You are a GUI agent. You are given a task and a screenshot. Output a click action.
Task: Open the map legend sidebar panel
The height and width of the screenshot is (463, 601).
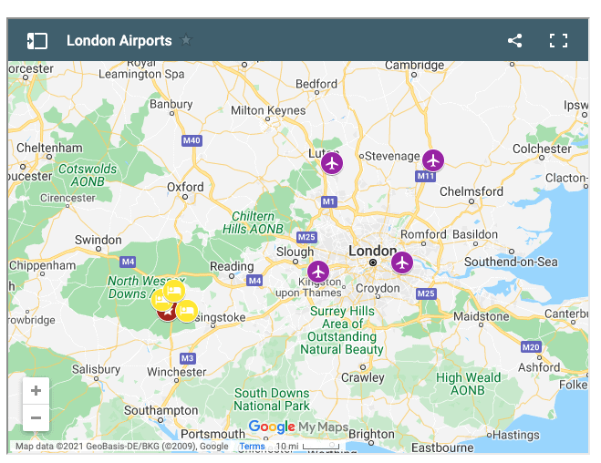pos(37,41)
